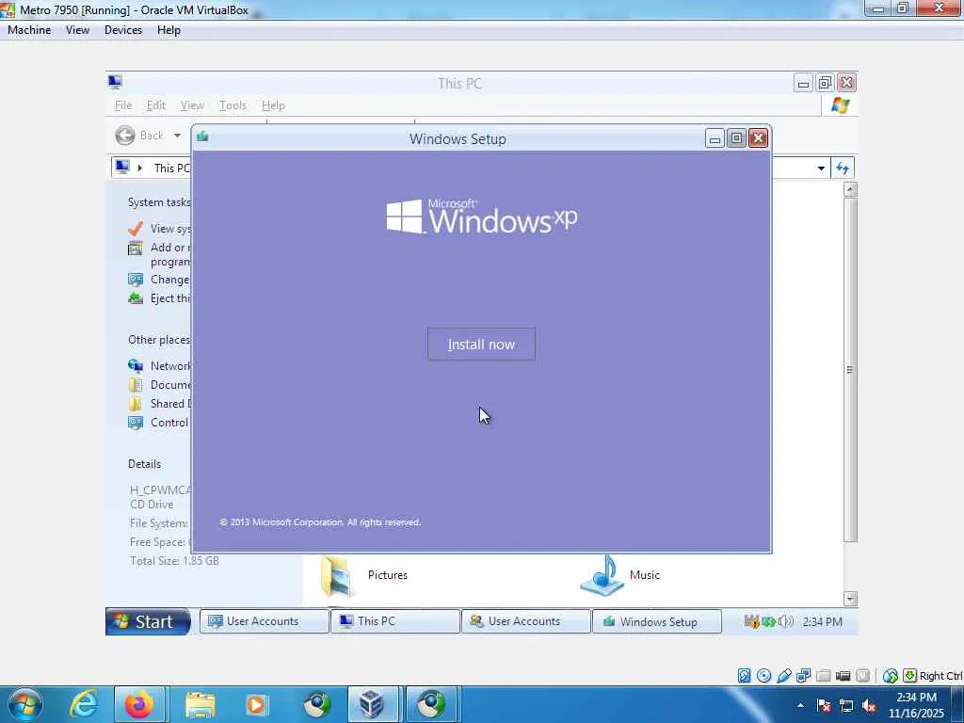Click the host Action Center flag icon
This screenshot has height=723, width=964.
coord(824,705)
